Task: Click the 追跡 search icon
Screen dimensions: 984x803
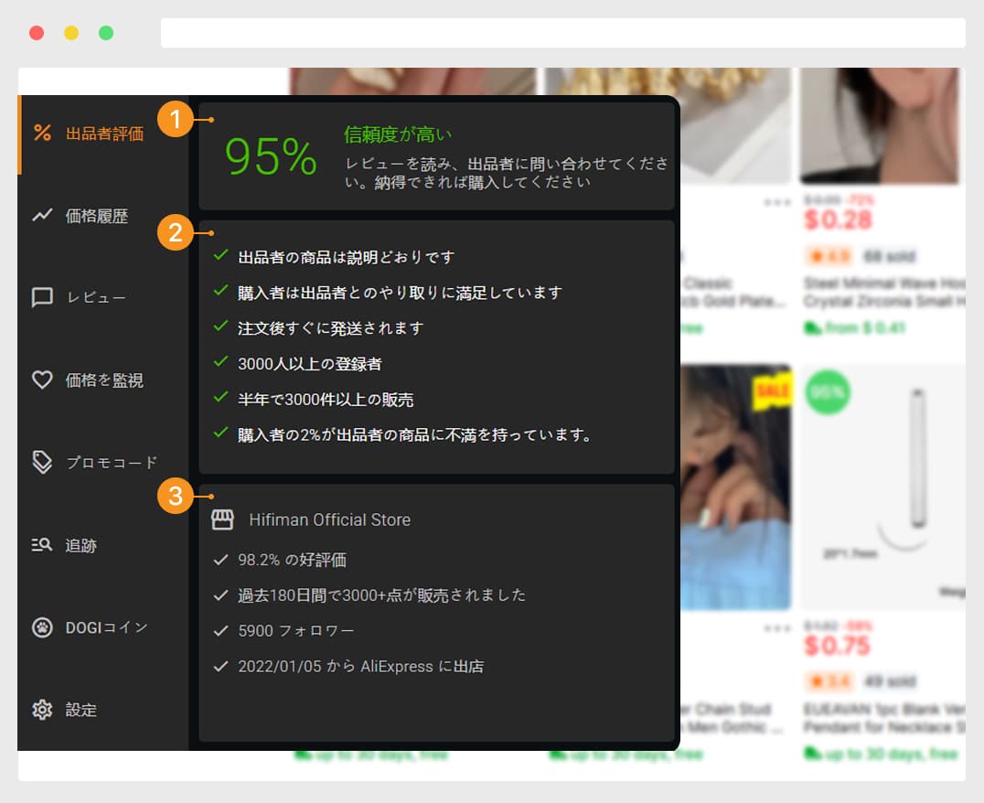Action: point(43,544)
